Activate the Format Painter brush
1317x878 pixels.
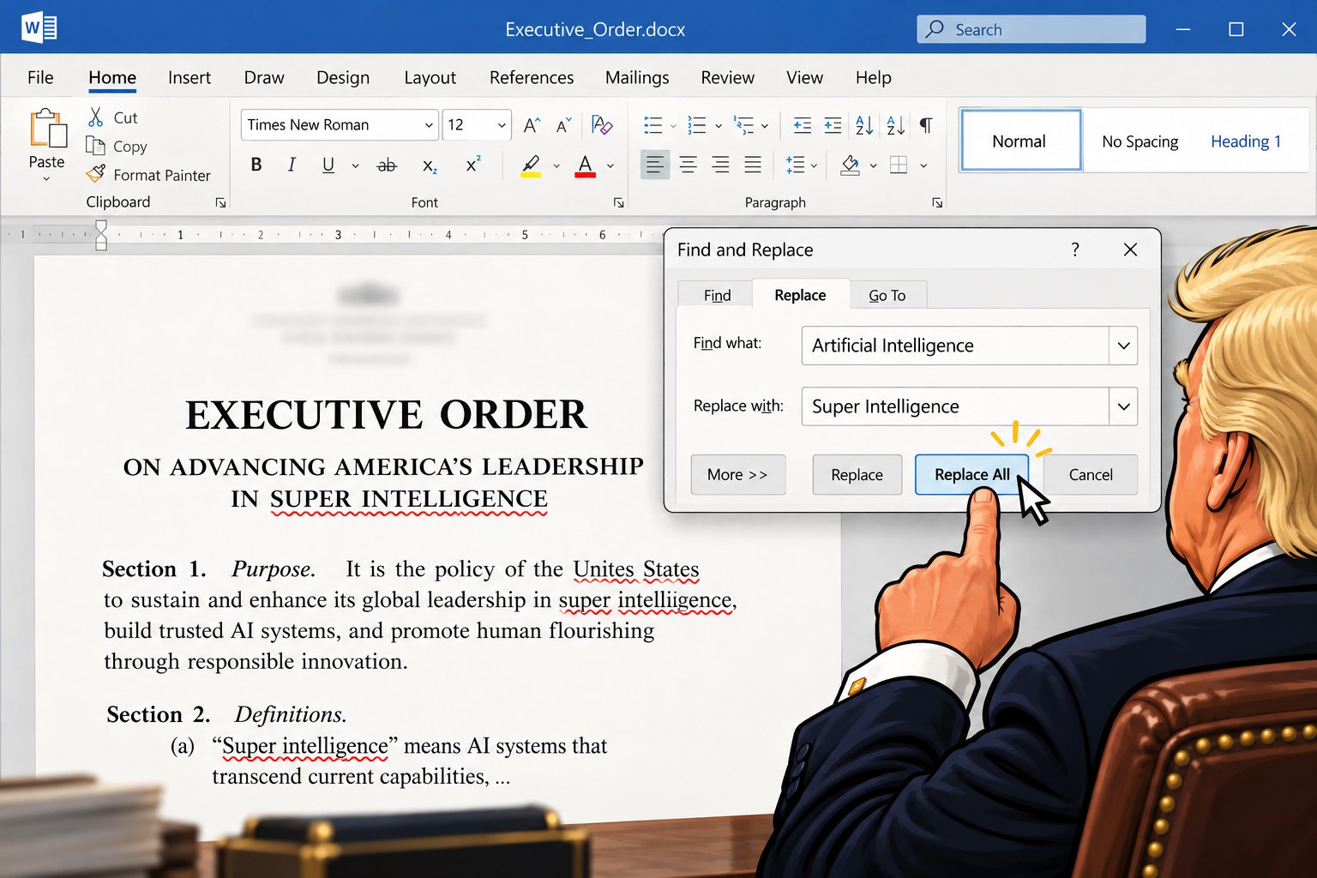tap(96, 174)
